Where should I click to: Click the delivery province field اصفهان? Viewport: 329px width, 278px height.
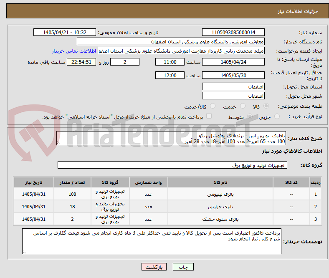tap(233, 86)
